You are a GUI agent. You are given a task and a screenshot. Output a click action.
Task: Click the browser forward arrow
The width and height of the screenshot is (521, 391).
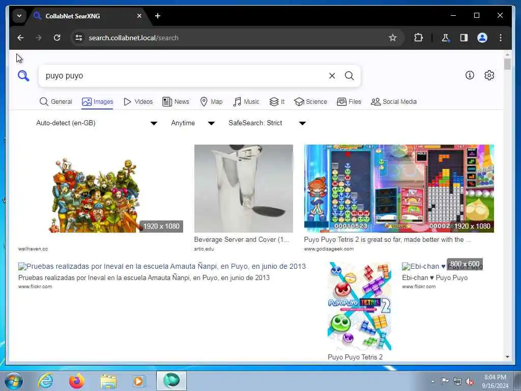click(x=39, y=38)
